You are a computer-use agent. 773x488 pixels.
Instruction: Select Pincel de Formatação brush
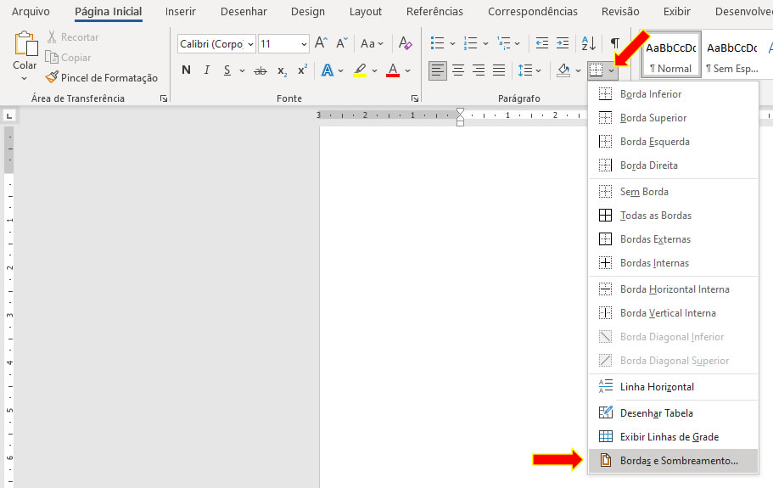pos(52,77)
